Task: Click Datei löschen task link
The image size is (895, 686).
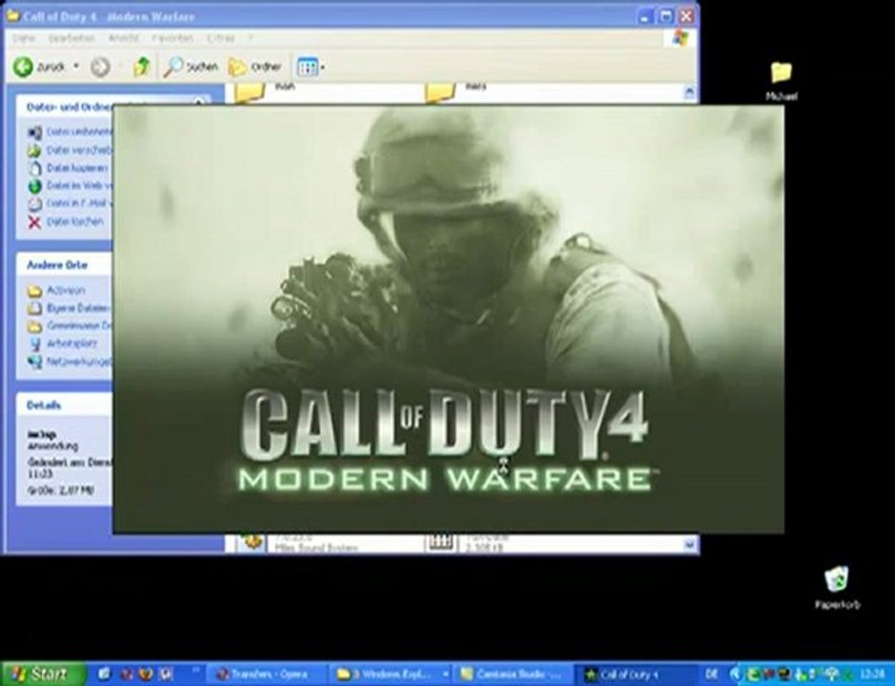Action: [74, 221]
